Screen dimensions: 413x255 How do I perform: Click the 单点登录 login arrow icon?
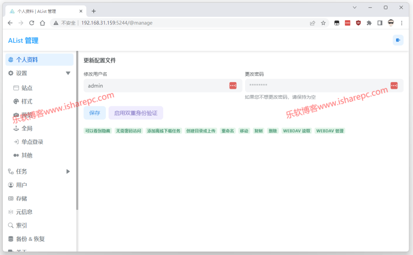16,142
